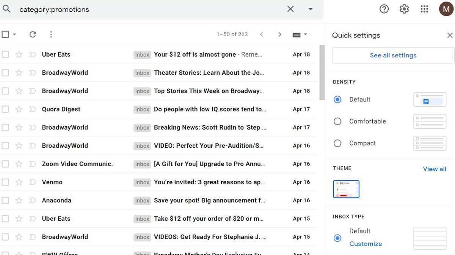Viewport: 455px width, 255px height.
Task: Open the BroadwayWorld Breaking News email
Action: click(209, 127)
